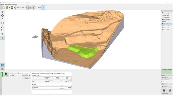
Task: Save the project with the floppy disk icon
Action: (x=12, y=8)
